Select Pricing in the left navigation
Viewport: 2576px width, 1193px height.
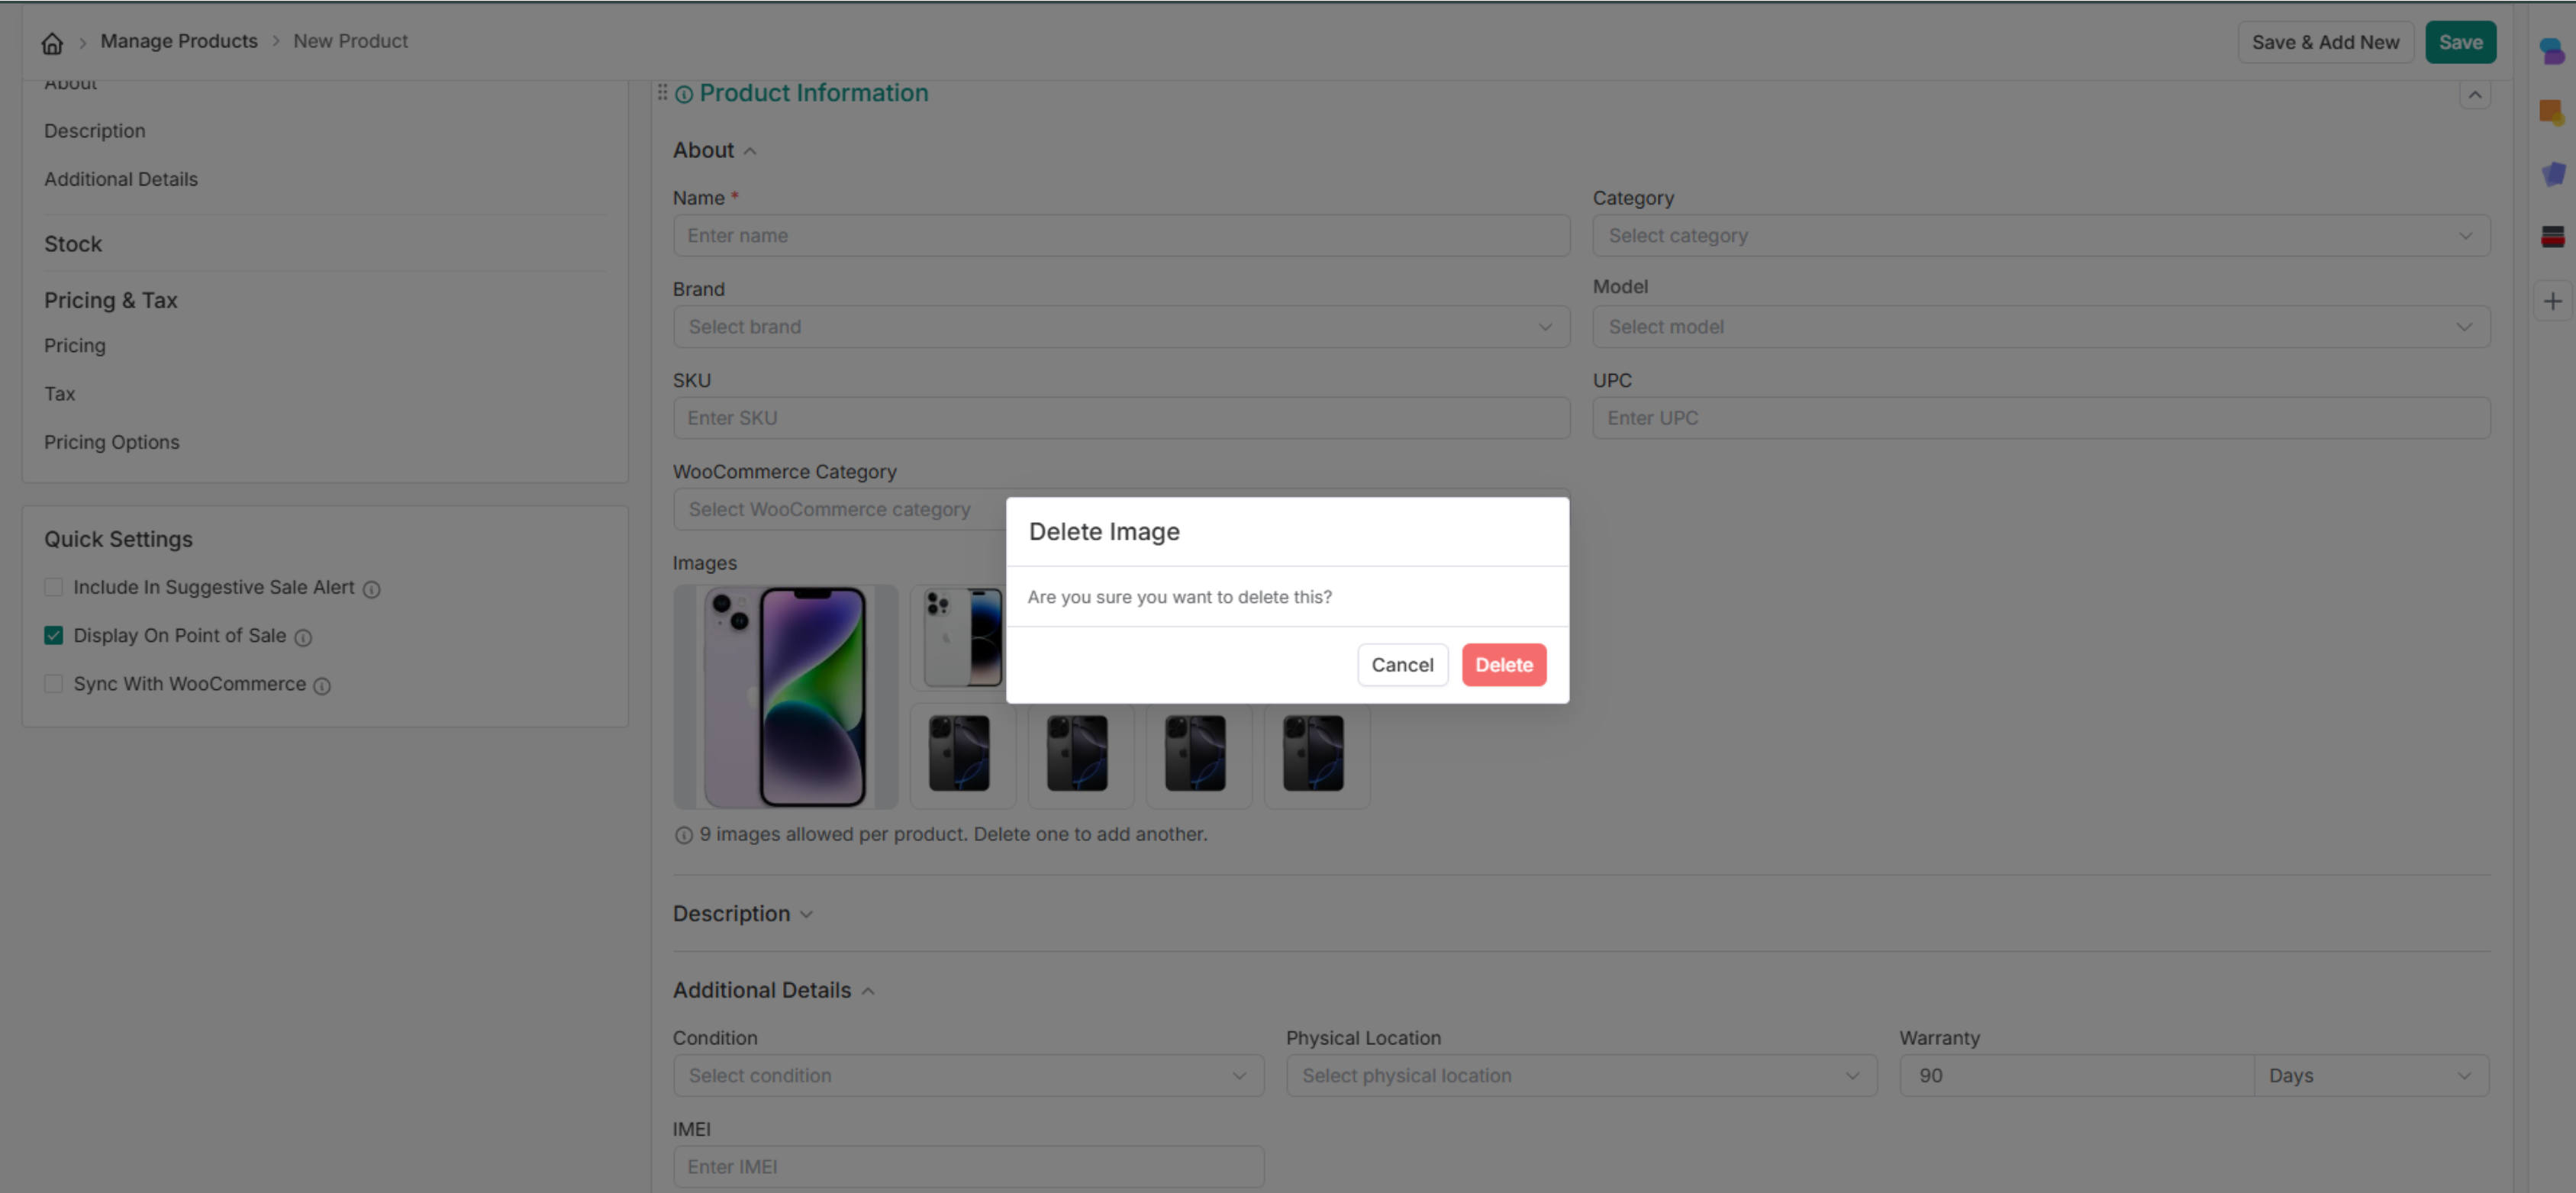(x=74, y=346)
